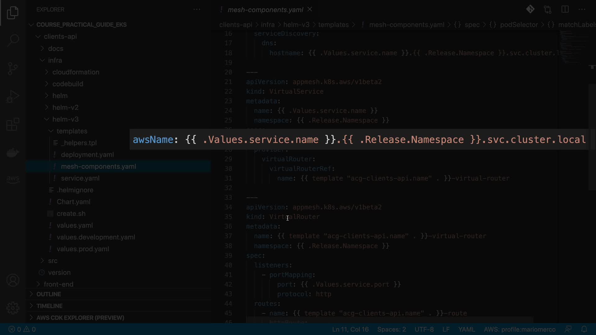This screenshot has width=596, height=335.
Task: Open the Manage gear settings
Action: click(13, 308)
